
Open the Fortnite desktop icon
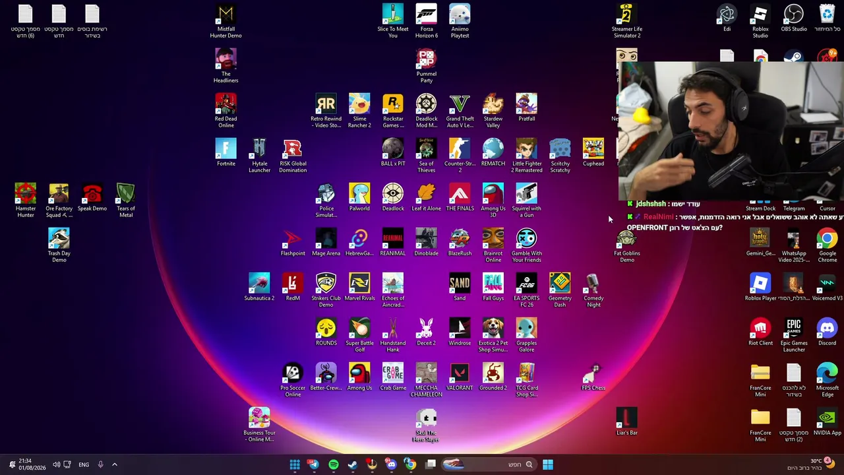pyautogui.click(x=226, y=152)
